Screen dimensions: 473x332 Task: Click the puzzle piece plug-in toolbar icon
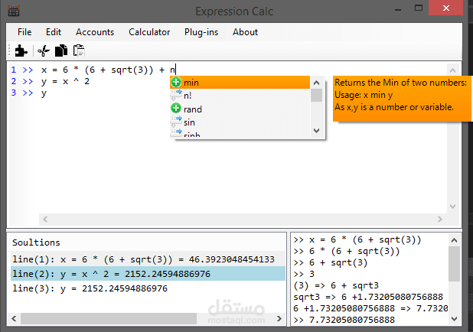tap(21, 50)
